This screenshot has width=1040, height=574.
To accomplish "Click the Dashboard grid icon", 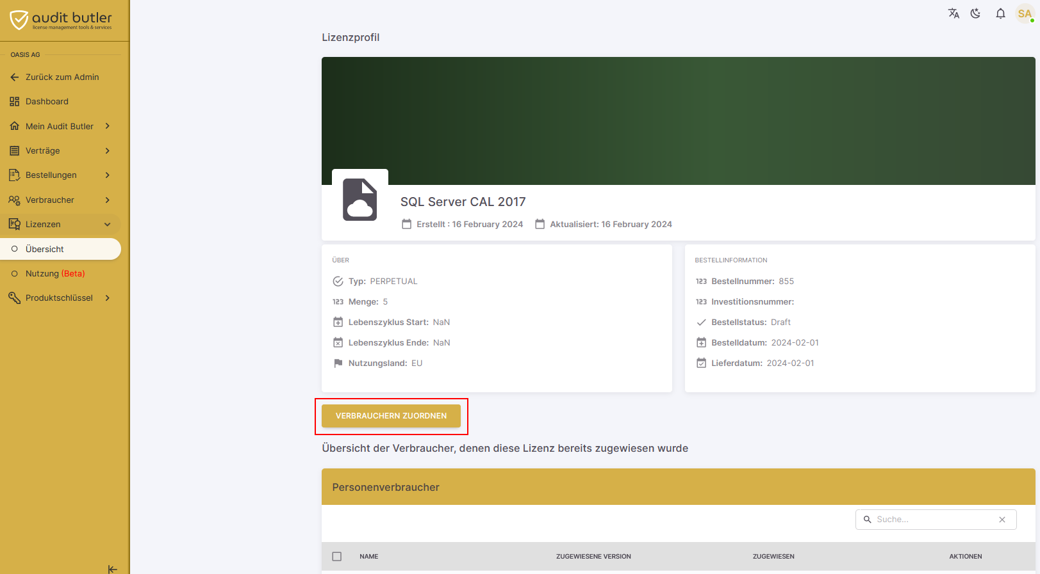I will tap(15, 102).
